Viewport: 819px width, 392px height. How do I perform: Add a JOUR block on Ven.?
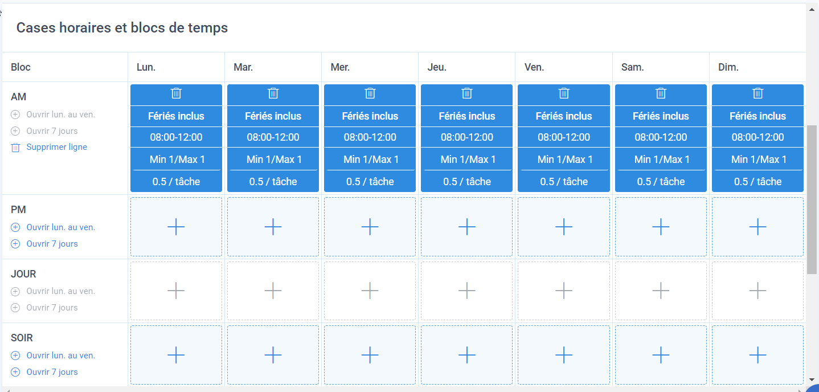point(564,291)
